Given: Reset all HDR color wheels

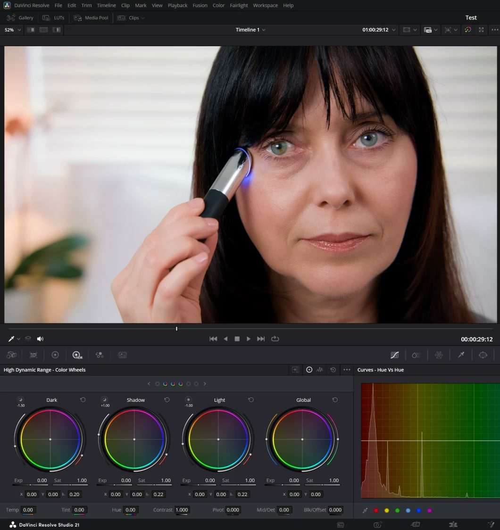Looking at the screenshot, I should coord(333,370).
